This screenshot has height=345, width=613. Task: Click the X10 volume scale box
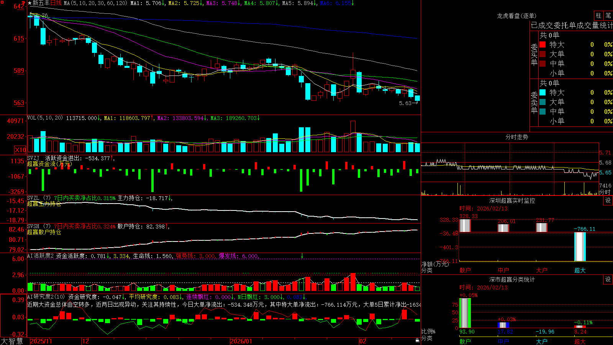click(20, 150)
